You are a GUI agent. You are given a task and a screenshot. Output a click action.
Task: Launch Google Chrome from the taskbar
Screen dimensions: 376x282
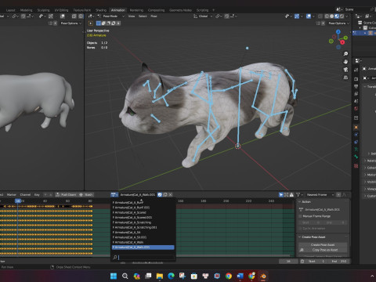pyautogui.click(x=229, y=276)
